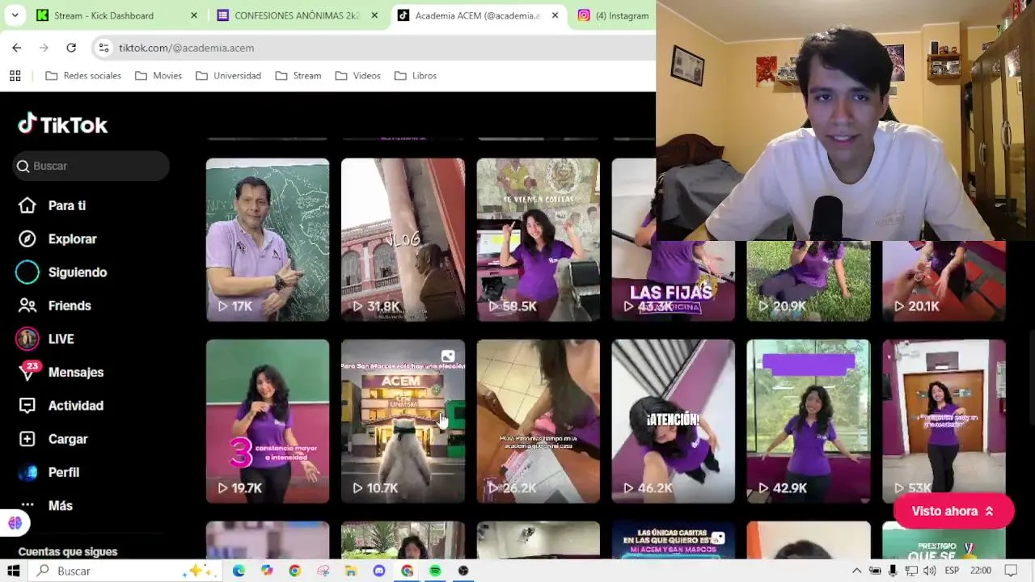Open the LIVE section
Viewport: 1035px width, 582px height.
pyautogui.click(x=45, y=339)
